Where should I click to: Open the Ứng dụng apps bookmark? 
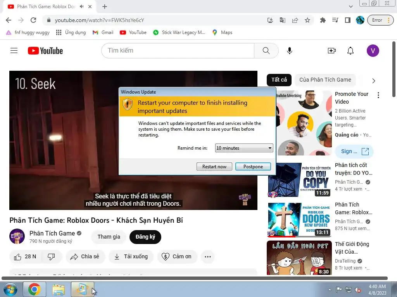(x=71, y=32)
